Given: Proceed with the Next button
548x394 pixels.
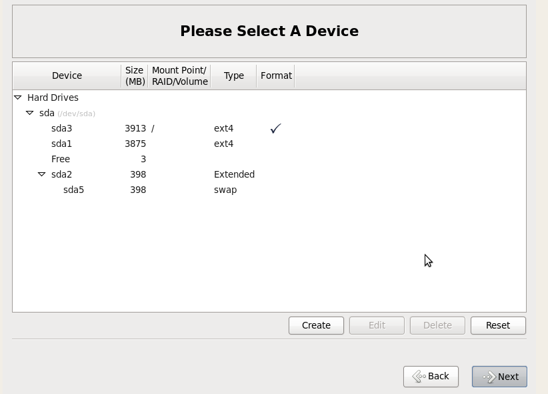Looking at the screenshot, I should click(x=499, y=377).
